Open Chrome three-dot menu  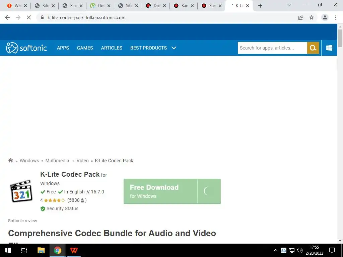pos(336,17)
